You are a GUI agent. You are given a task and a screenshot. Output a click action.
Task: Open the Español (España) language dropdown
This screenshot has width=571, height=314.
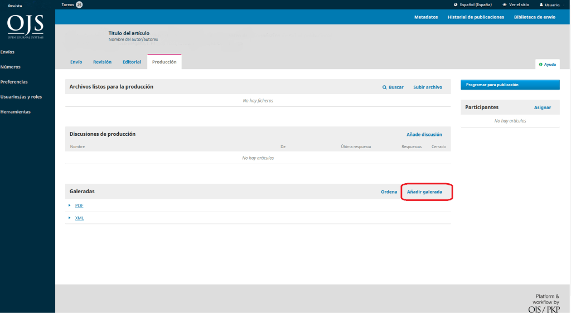(475, 4)
